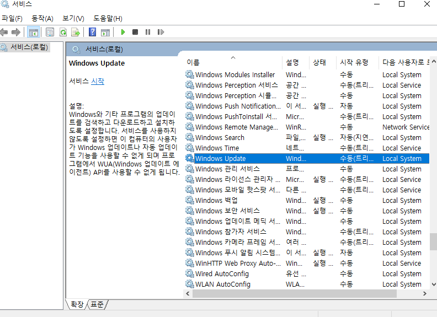Sort by the 이름 column header
Screen dimensions: 437x317
[x=233, y=62]
